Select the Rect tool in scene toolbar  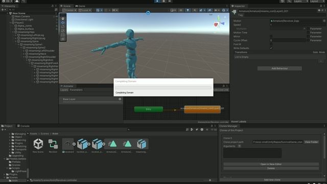click(63, 35)
